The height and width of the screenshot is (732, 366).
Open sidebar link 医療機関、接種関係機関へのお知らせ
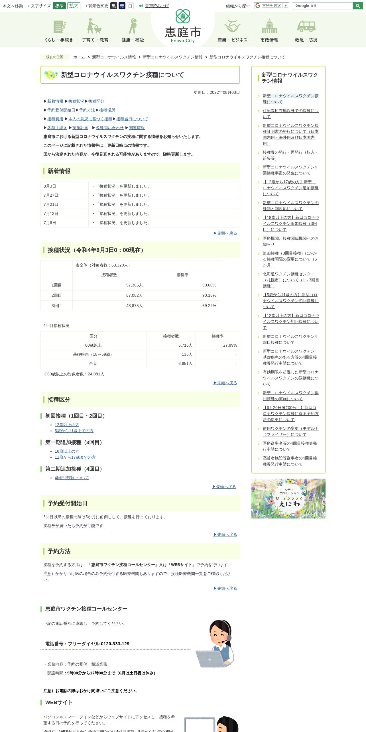tap(291, 241)
